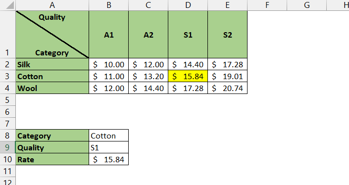Select column G header
Image resolution: width=349 pixels, height=185 pixels.
click(x=307, y=5)
